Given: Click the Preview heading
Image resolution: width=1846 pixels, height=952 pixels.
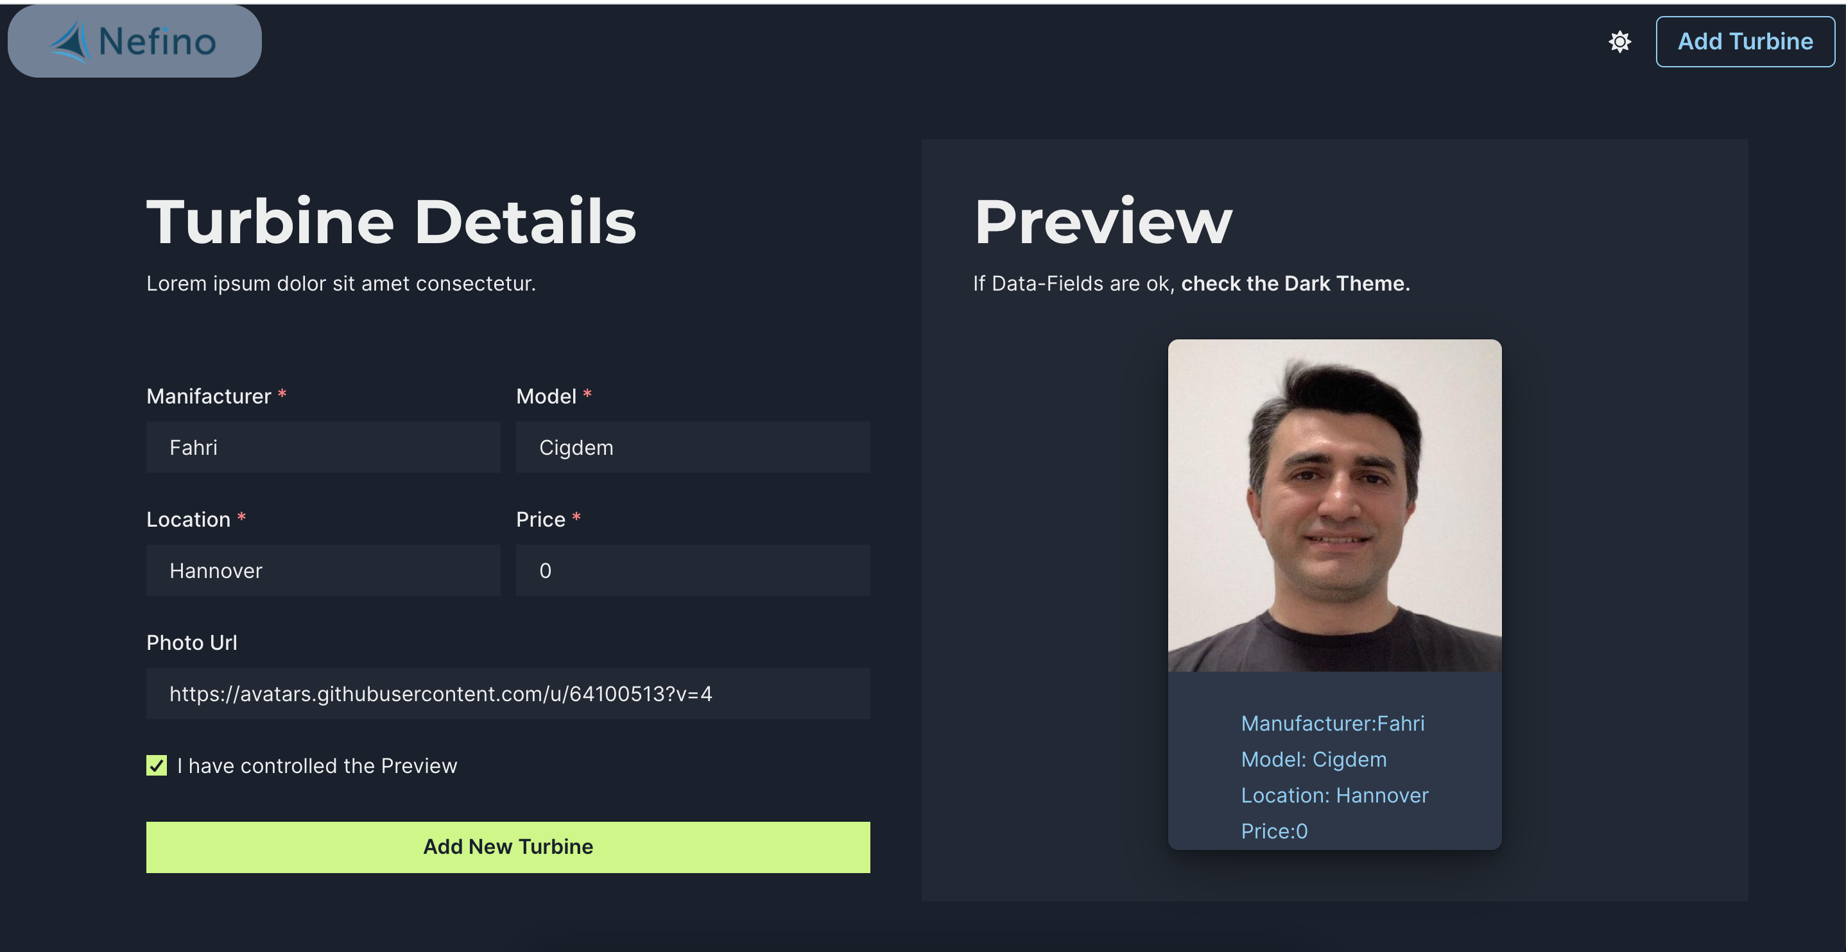Looking at the screenshot, I should tap(1103, 222).
